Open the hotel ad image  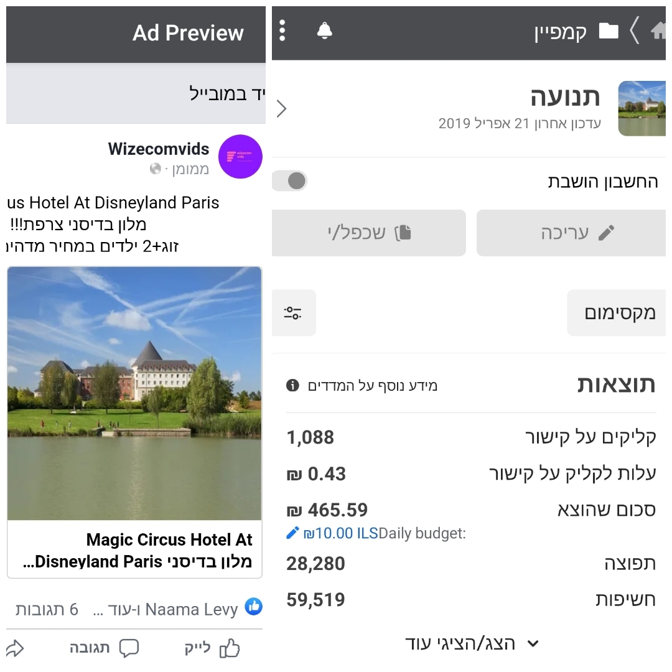pyautogui.click(x=134, y=393)
